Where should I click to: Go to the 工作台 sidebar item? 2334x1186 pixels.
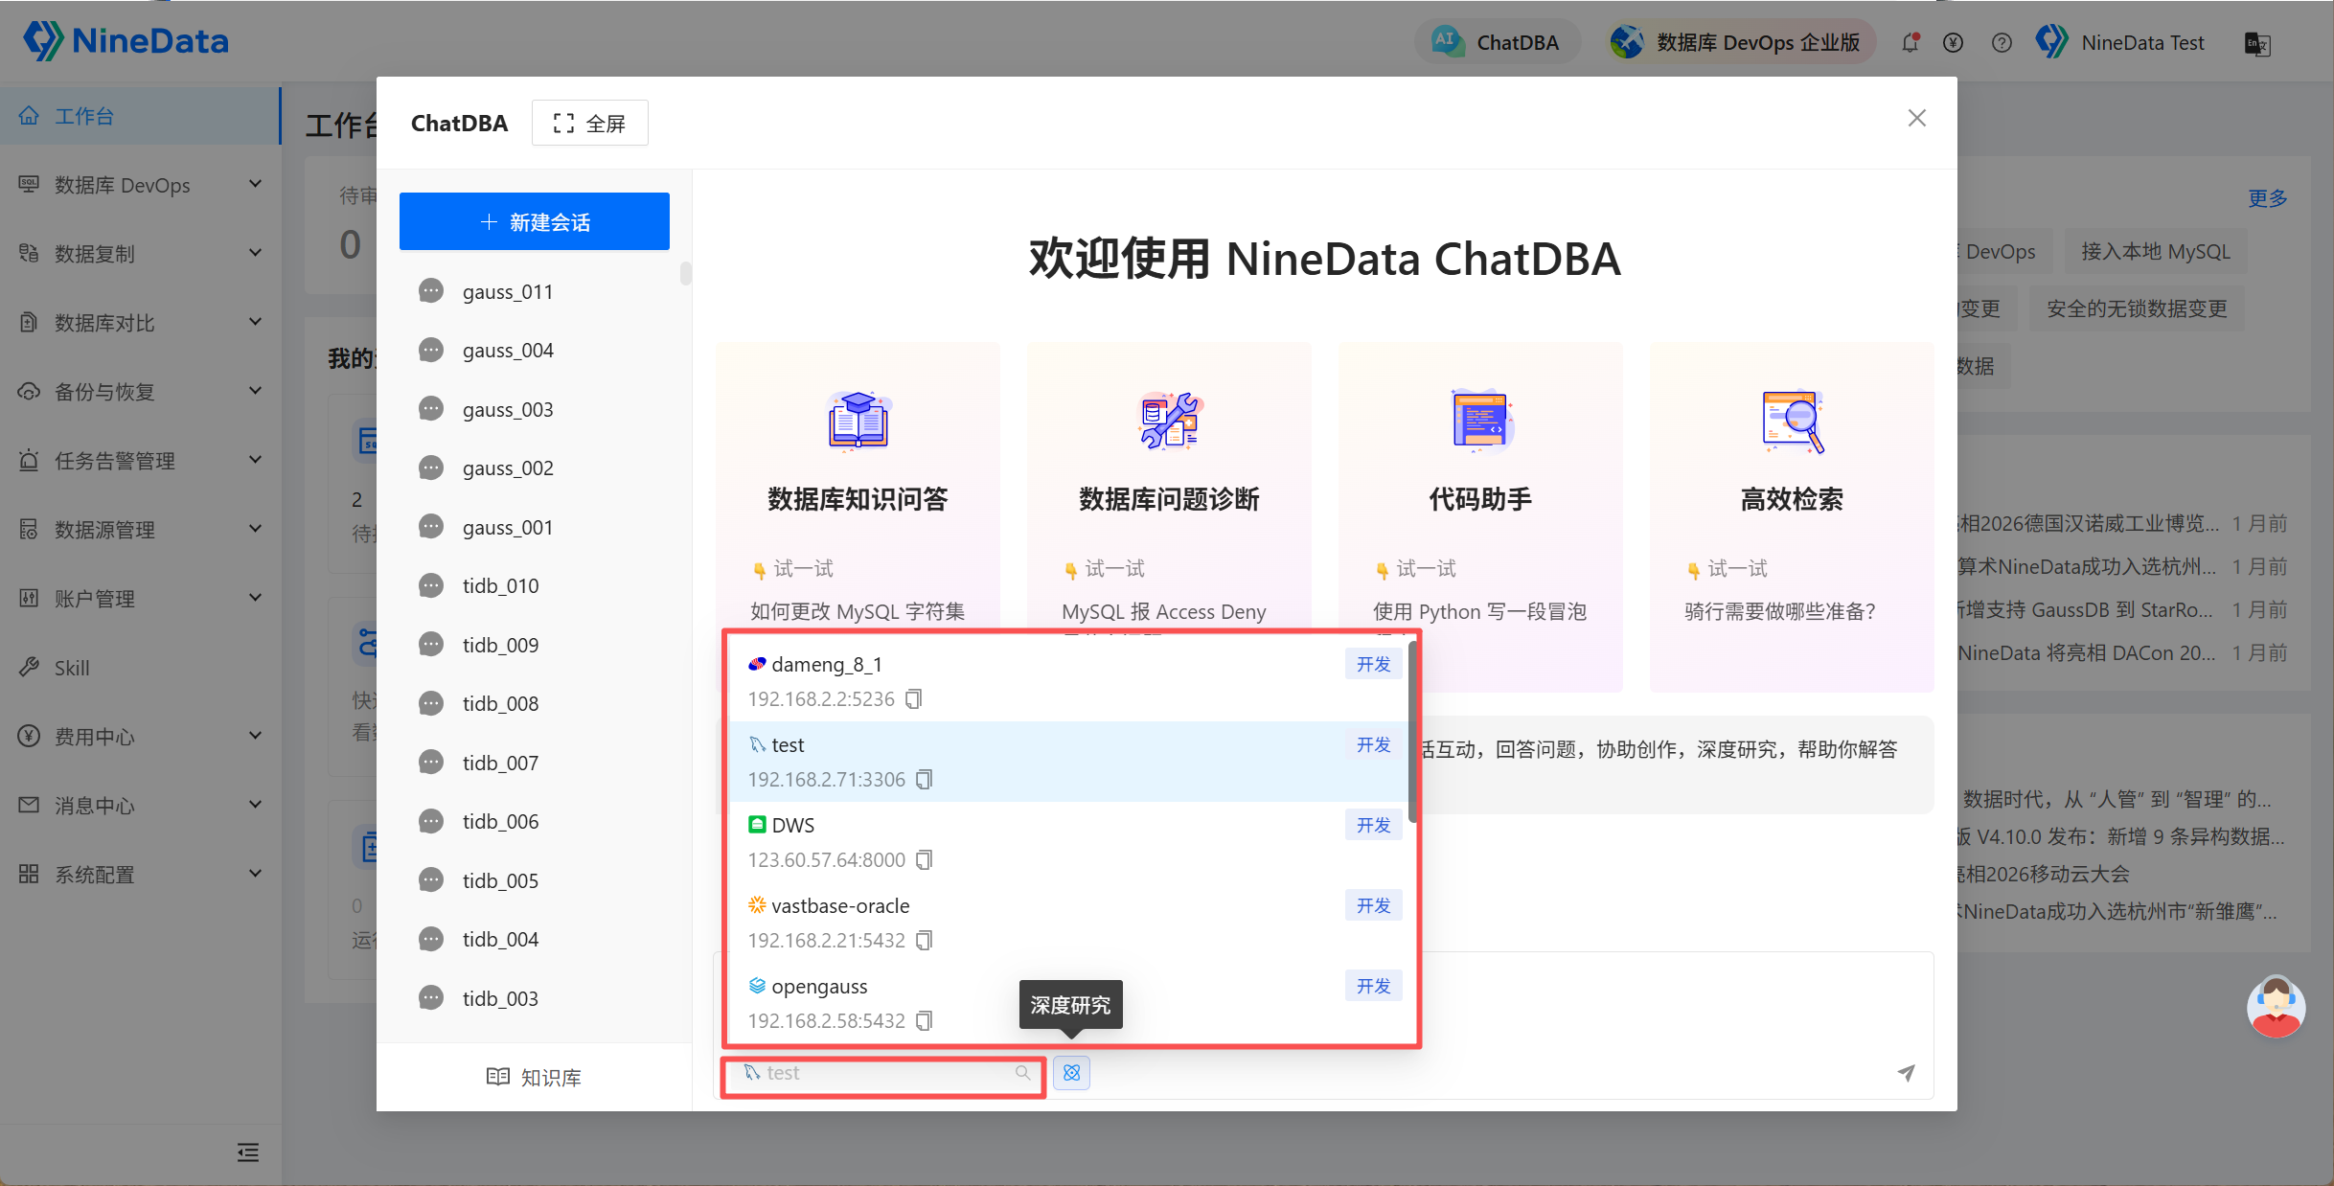140,116
